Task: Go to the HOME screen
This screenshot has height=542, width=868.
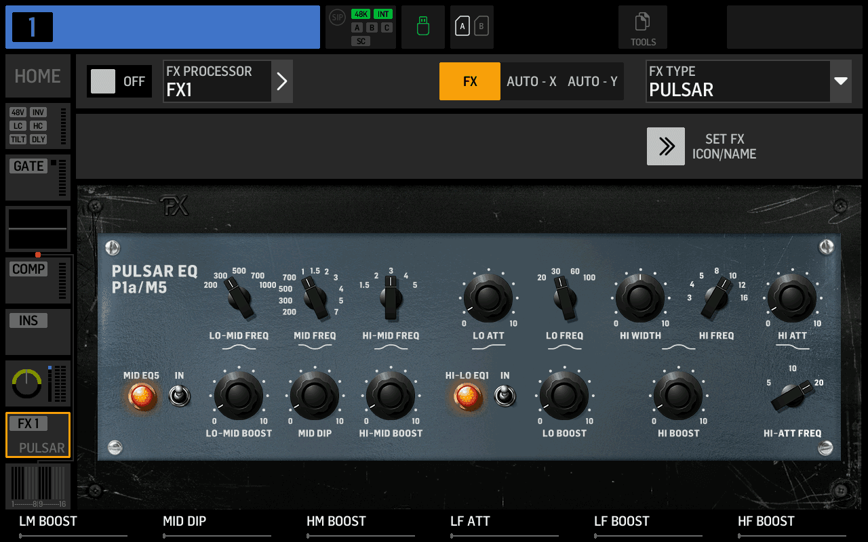Action: [x=38, y=76]
